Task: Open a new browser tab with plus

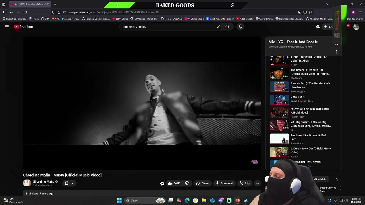Action: pos(55,4)
